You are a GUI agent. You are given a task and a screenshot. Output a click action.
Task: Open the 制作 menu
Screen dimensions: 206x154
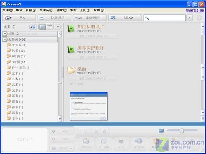(x=73, y=10)
